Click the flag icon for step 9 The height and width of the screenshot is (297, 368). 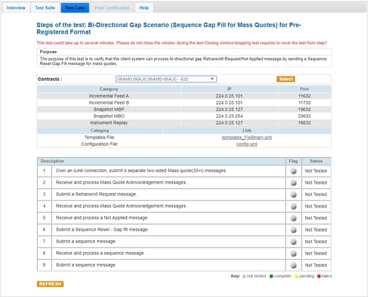tap(293, 265)
